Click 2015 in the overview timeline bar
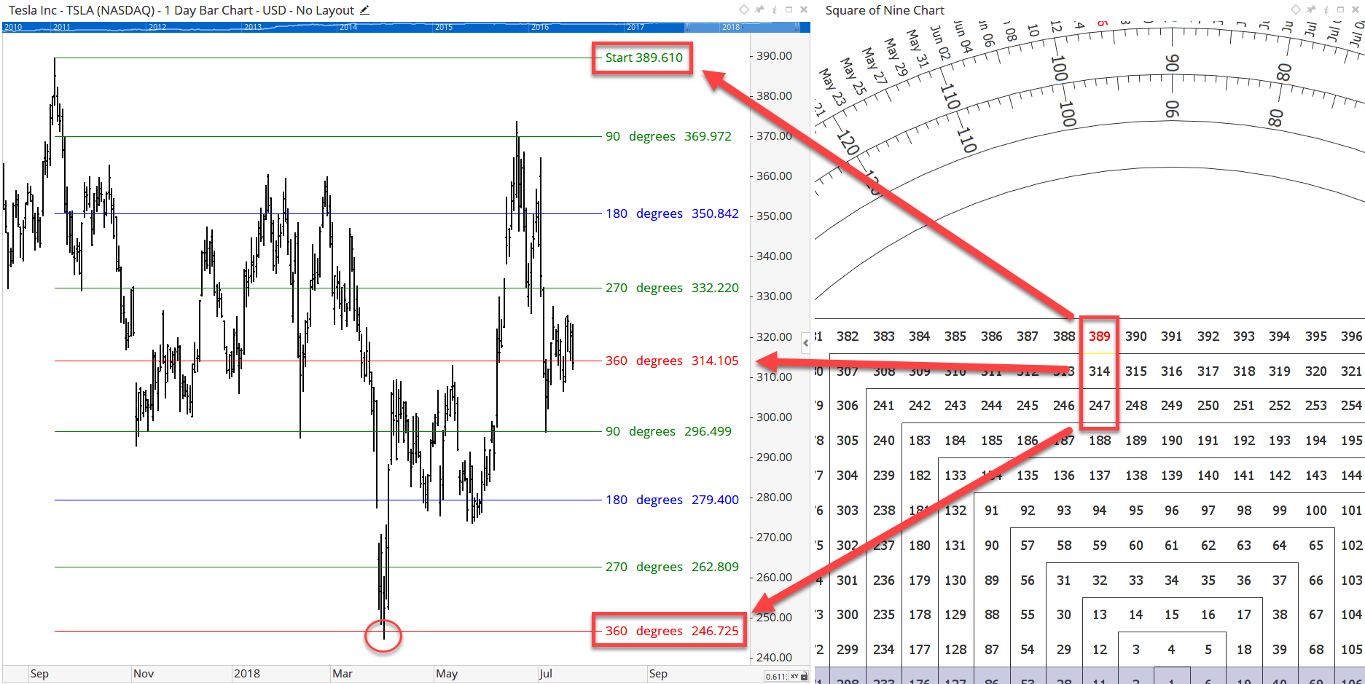This screenshot has width=1365, height=684. point(444,27)
